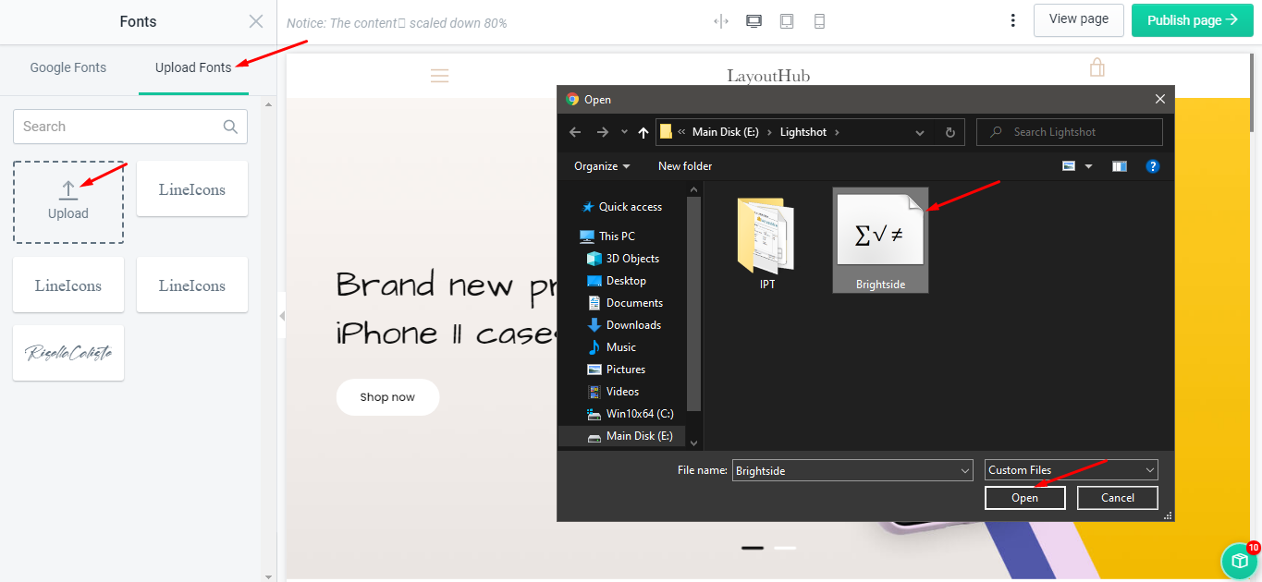Expand the File name dropdown arrow
Viewport: 1262px width, 582px height.
pyautogui.click(x=965, y=470)
